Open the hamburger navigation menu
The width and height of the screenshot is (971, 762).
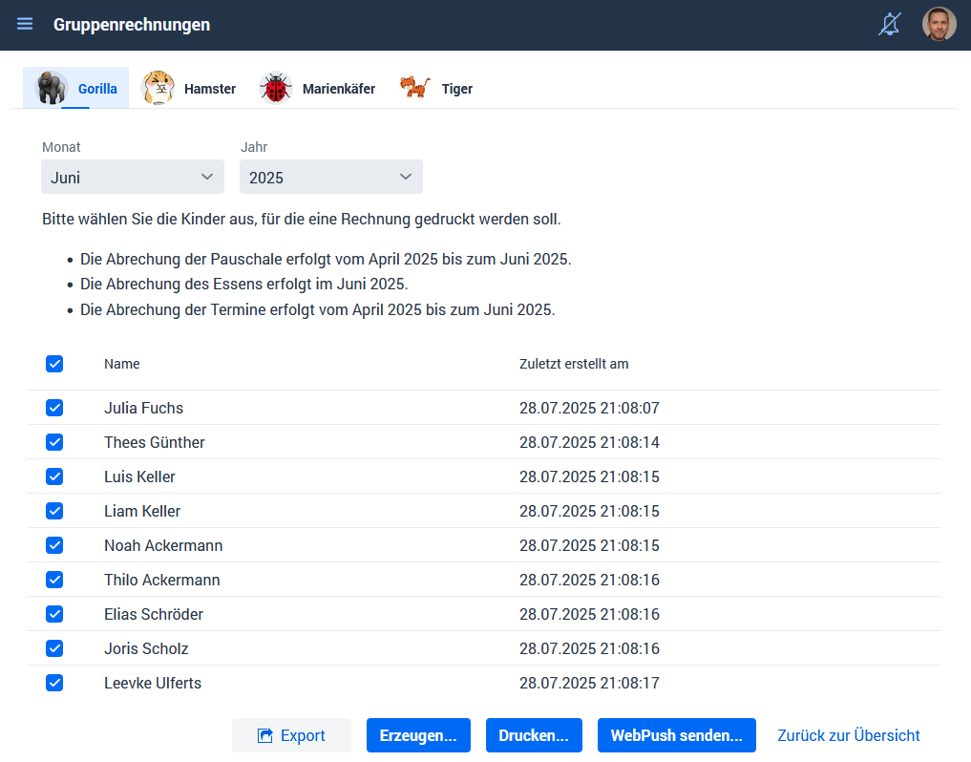25,24
